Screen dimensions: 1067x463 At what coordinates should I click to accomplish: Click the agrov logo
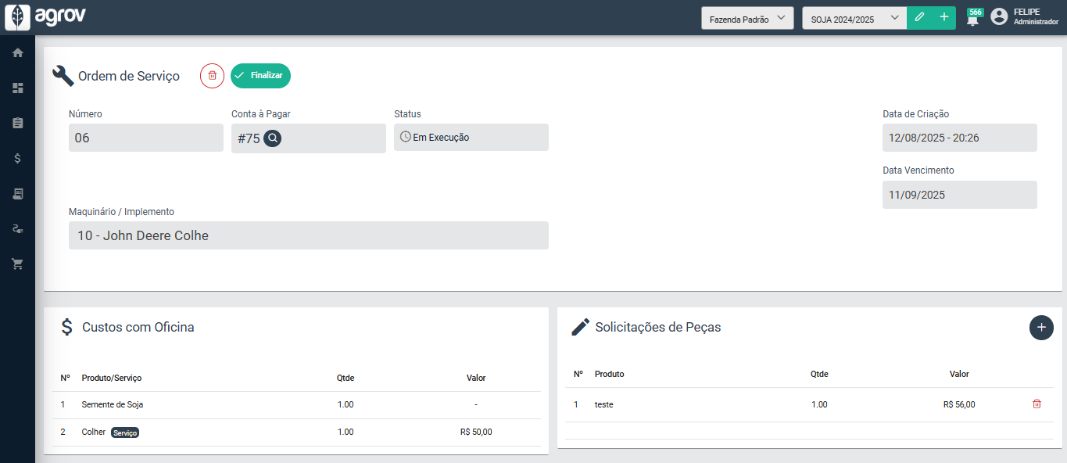45,16
